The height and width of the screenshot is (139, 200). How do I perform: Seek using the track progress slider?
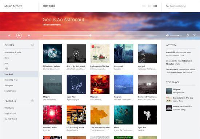coord(100,35)
